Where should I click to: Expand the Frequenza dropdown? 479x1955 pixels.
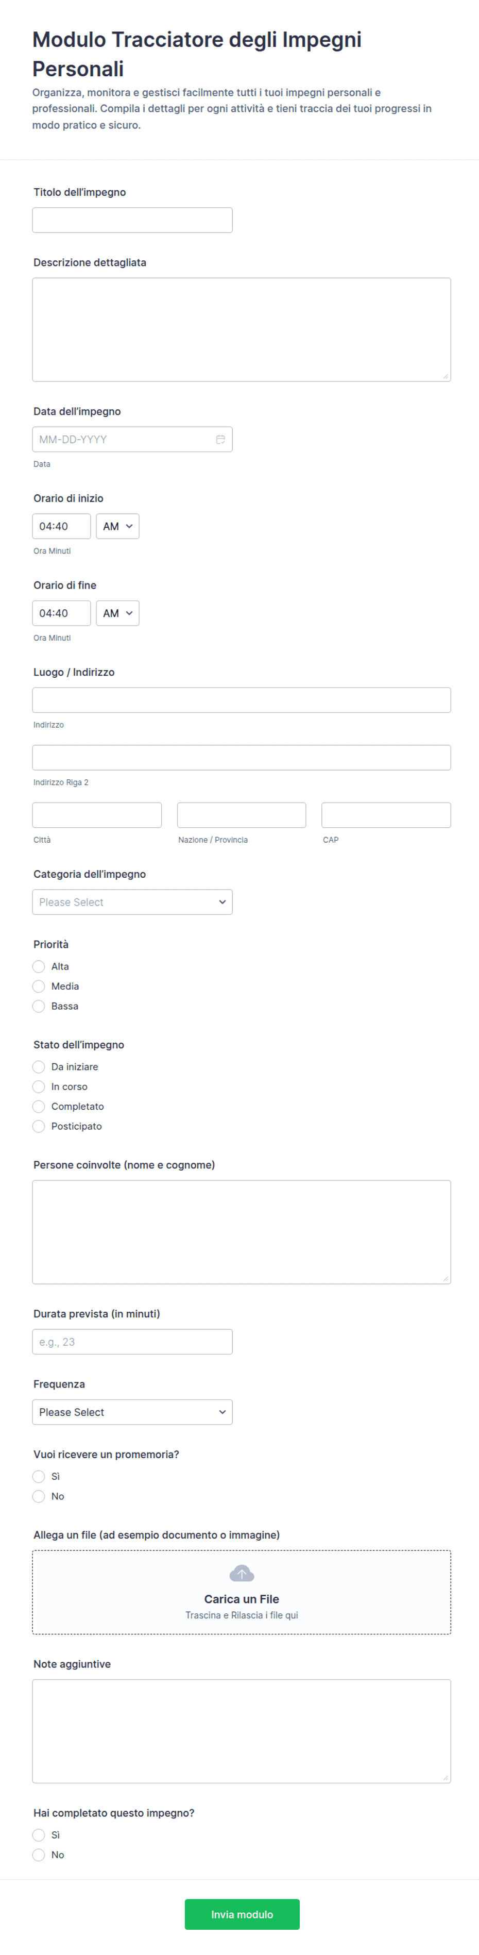click(133, 1412)
